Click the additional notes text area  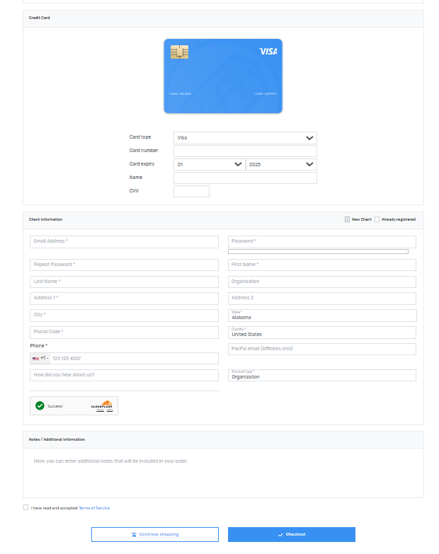[223, 473]
